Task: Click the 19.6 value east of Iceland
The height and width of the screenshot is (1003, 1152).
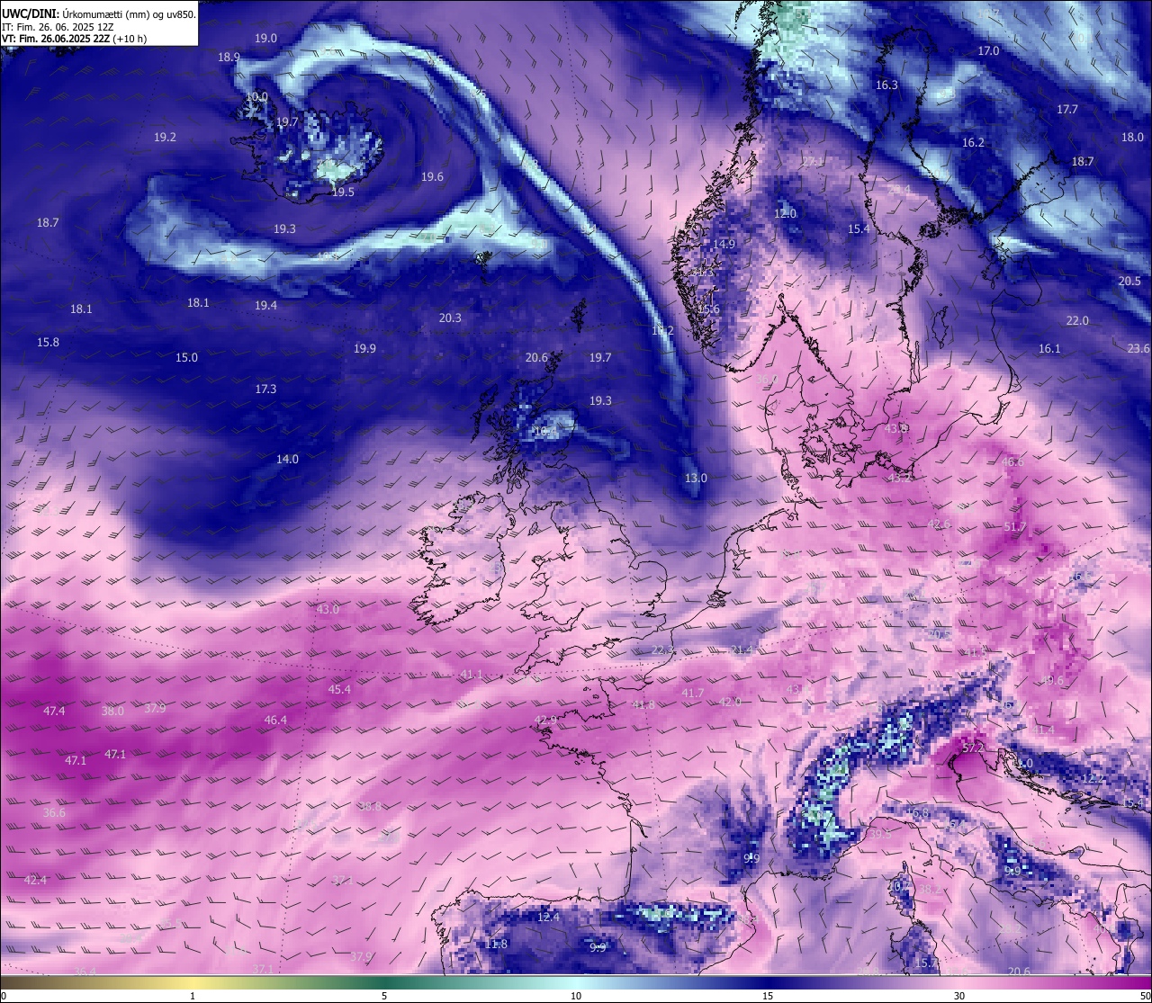Action: 432,176
